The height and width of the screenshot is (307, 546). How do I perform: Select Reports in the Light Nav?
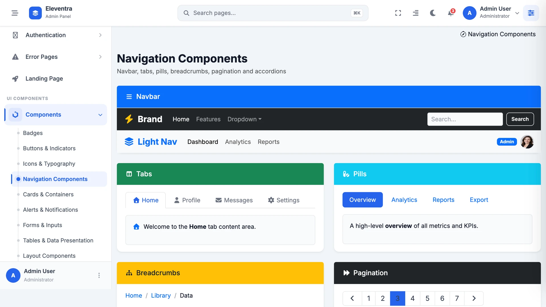coord(268,142)
